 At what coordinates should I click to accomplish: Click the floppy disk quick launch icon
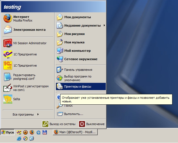click(44, 132)
